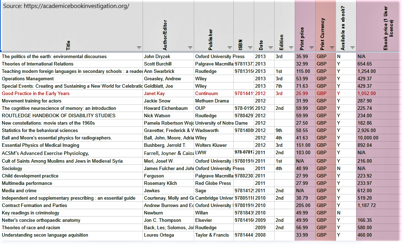Select the print price '205.00'

pyautogui.click(x=303, y=205)
